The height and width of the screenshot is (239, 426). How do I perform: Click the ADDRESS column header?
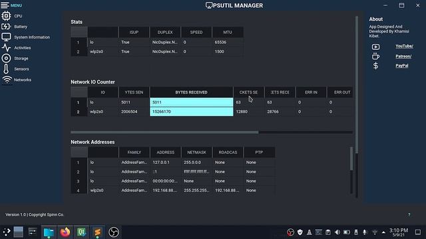pyautogui.click(x=165, y=152)
